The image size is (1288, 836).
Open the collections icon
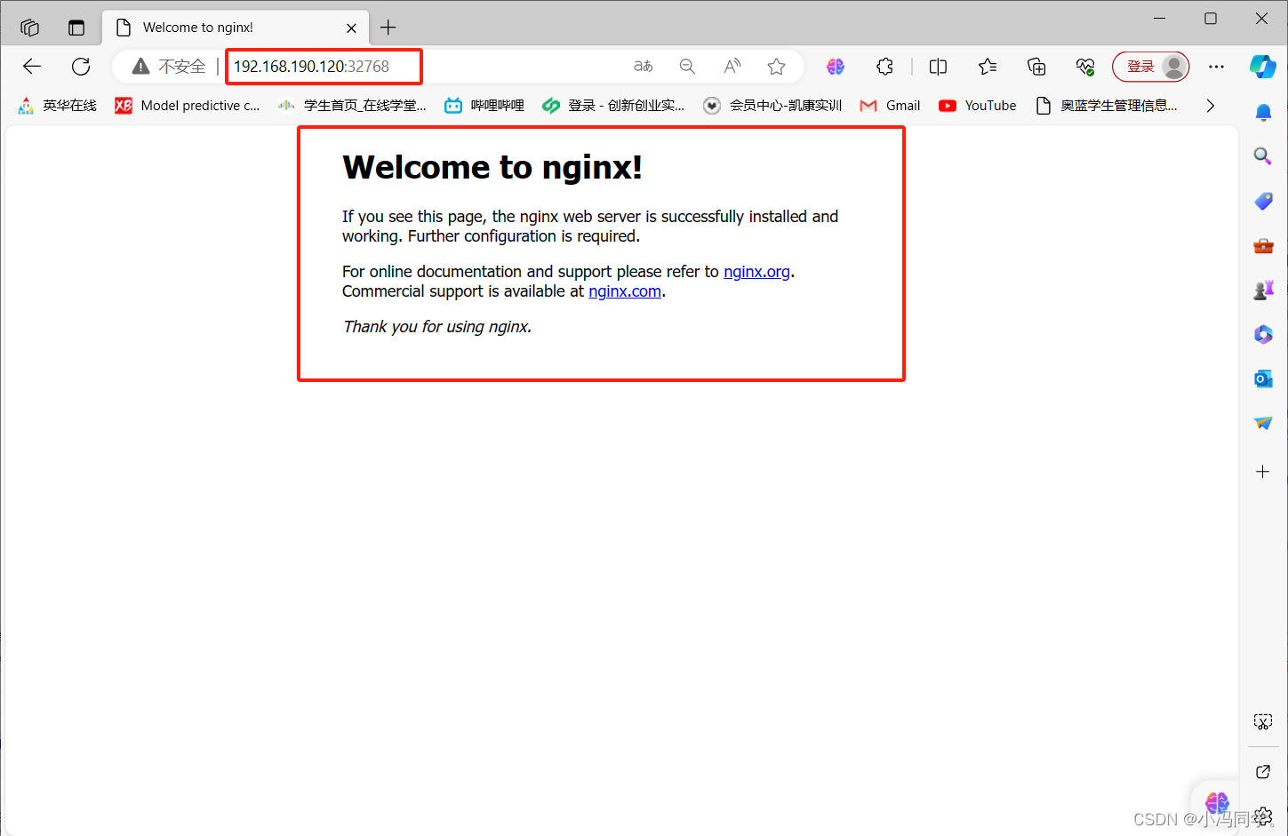click(1036, 67)
